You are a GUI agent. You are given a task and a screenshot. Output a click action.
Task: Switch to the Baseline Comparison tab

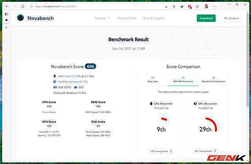pyautogui.click(x=213, y=80)
